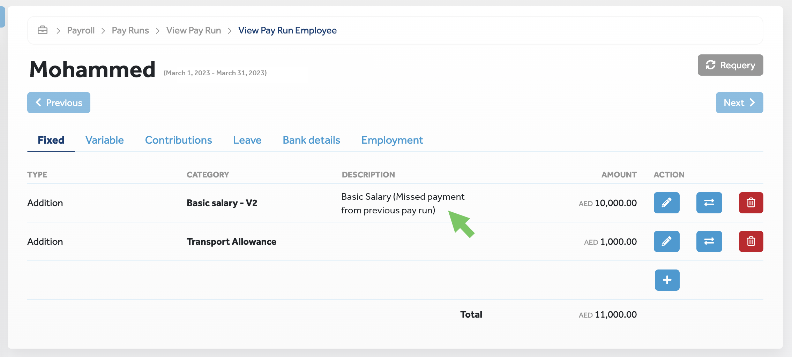792x357 pixels.
Task: Add a new fixed pay line
Action: [667, 280]
